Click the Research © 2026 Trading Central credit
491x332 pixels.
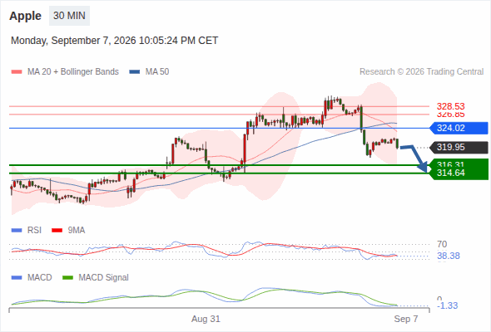coord(421,71)
